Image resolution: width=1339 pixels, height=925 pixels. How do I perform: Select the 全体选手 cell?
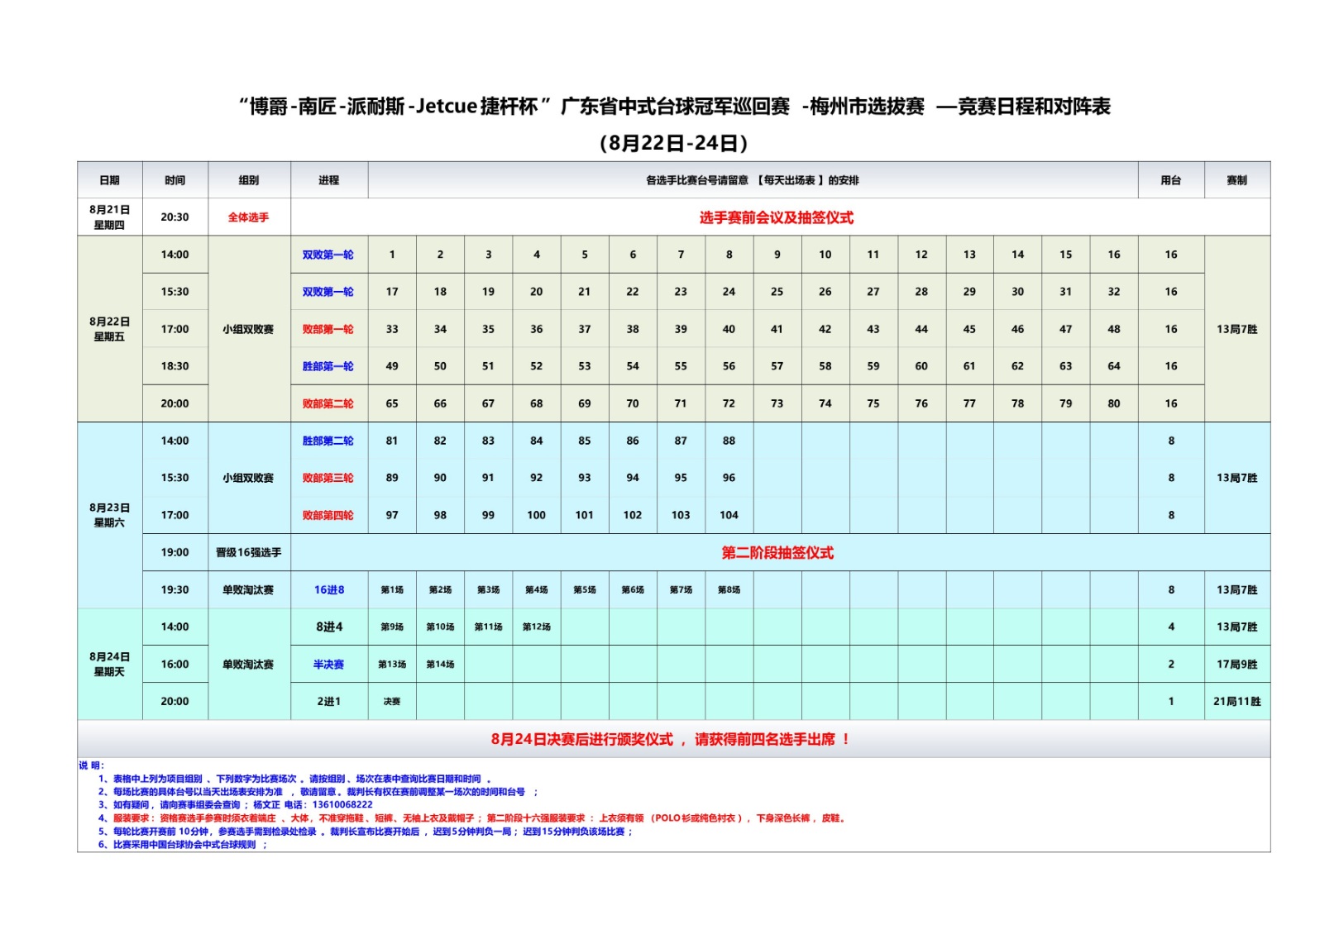[248, 217]
